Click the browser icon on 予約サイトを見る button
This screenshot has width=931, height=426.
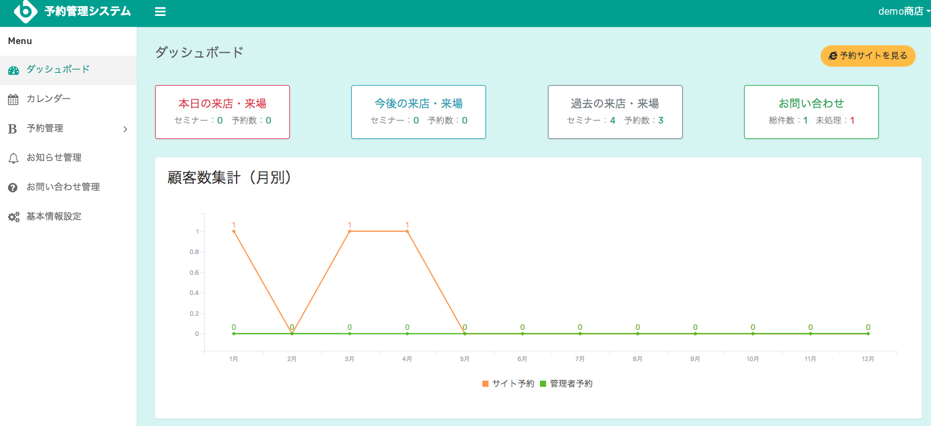(x=833, y=56)
